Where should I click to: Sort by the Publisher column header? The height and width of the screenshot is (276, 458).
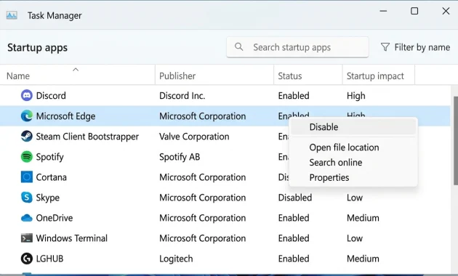(214, 75)
